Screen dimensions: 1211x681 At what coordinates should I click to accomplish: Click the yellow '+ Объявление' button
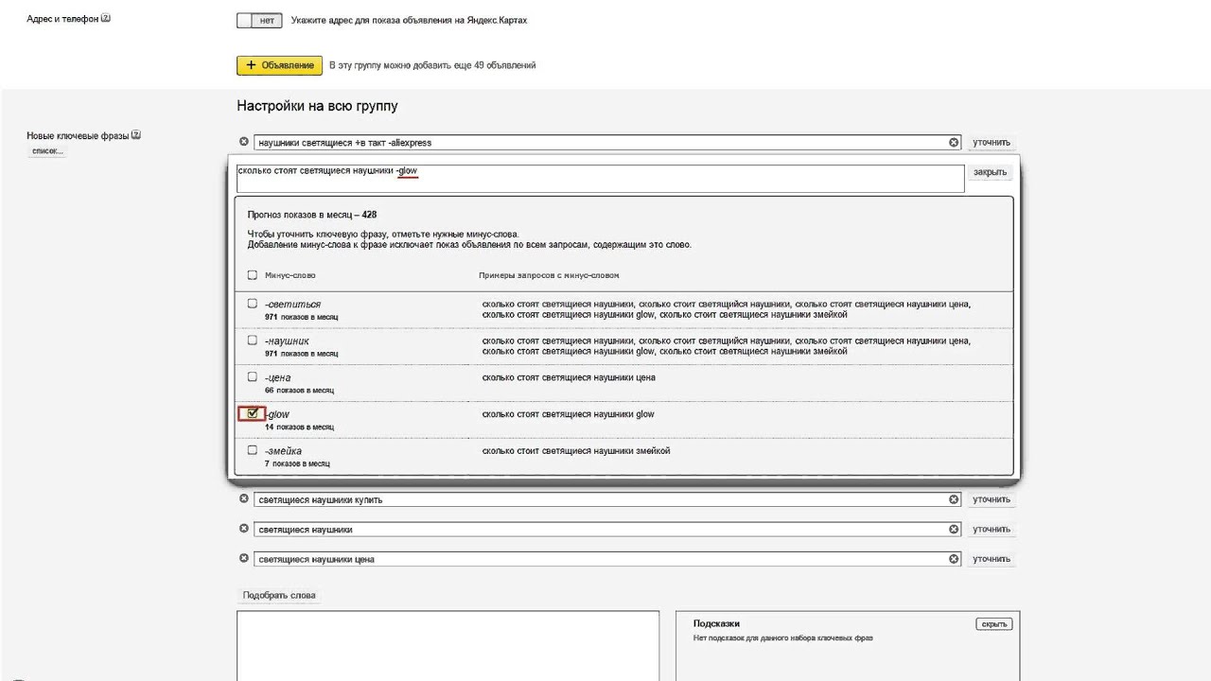[279, 65]
